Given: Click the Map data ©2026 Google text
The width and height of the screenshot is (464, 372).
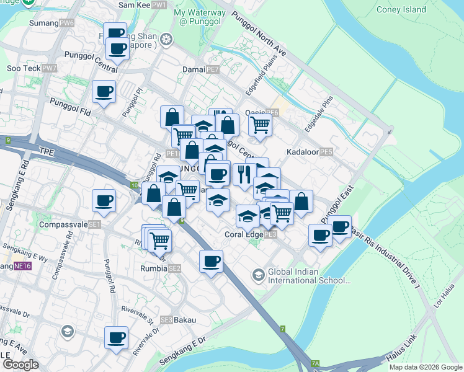Looking at the screenshot, I should pyautogui.click(x=426, y=367).
